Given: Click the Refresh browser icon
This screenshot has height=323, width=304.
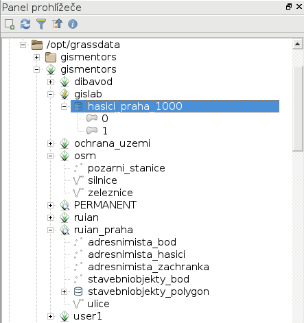Looking at the screenshot, I should click(x=25, y=24).
